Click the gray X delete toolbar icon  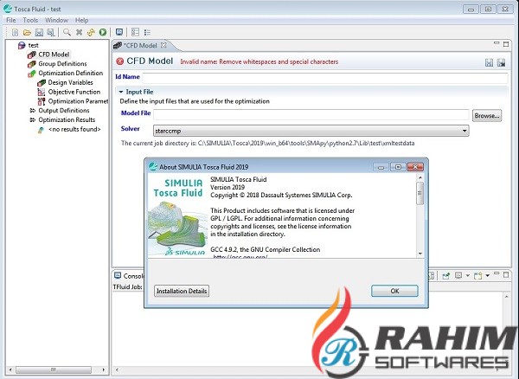[x=79, y=32]
